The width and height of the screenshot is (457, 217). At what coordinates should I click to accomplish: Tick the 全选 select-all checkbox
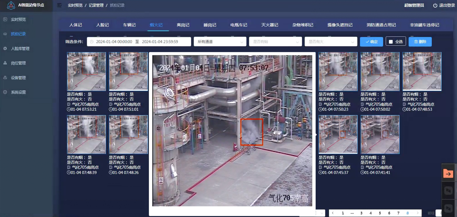pos(391,42)
